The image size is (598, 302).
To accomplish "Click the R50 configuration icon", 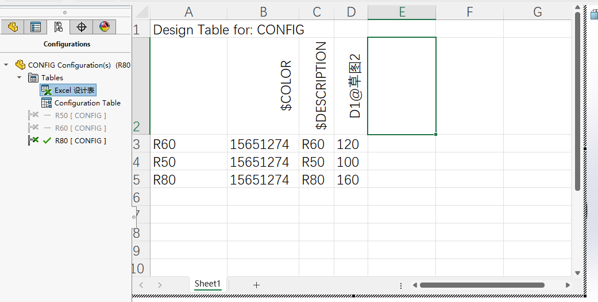I will tap(33, 115).
